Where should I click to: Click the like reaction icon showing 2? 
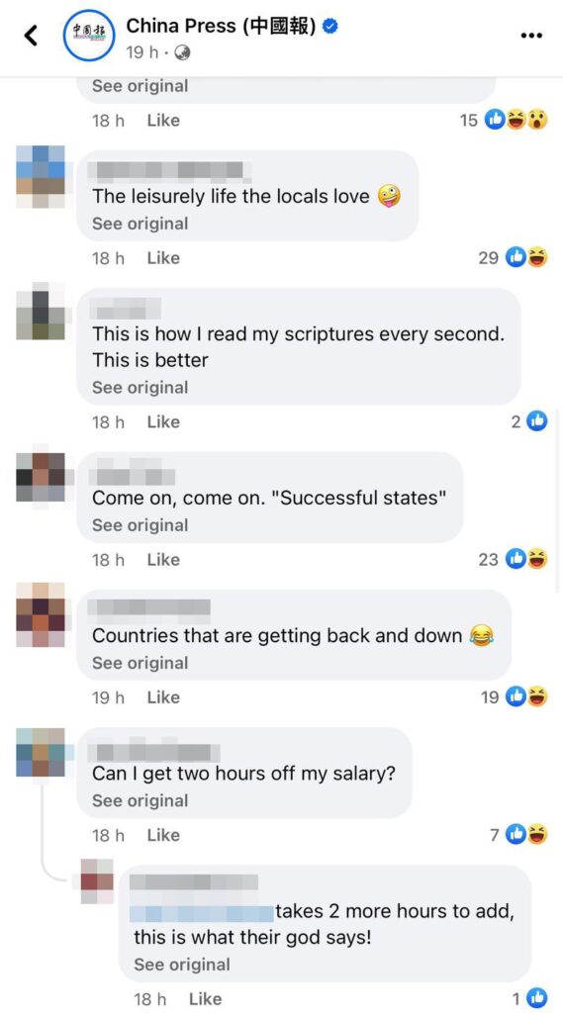click(528, 421)
